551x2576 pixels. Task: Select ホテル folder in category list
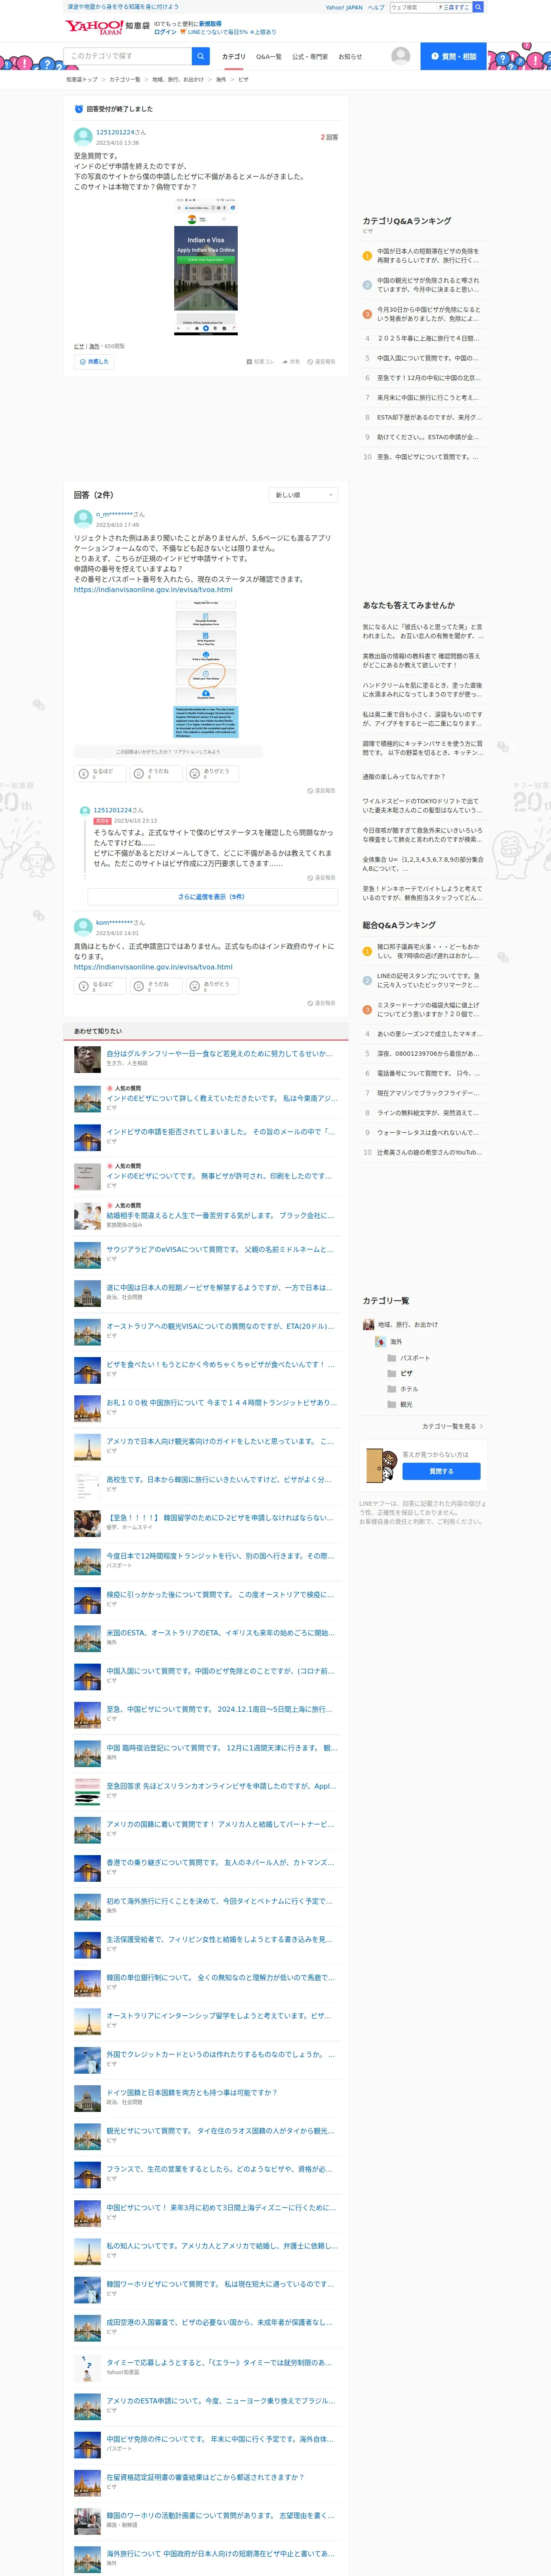(409, 1389)
